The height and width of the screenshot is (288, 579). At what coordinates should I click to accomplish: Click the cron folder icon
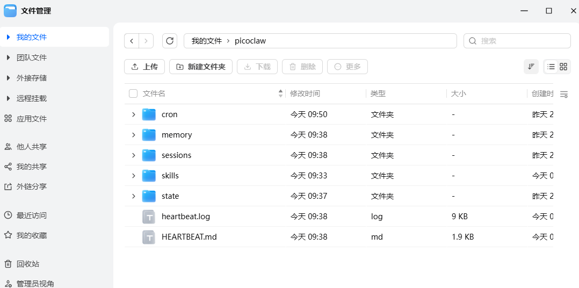[149, 114]
